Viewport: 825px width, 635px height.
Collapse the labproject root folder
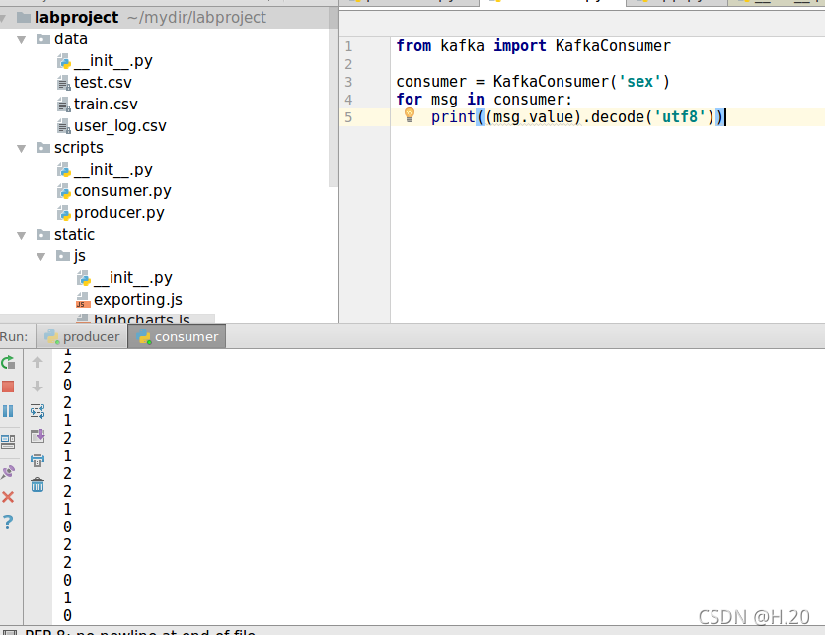coord(3,19)
